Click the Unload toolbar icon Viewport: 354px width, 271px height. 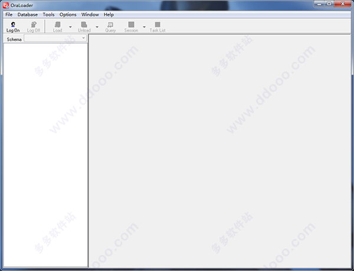point(84,27)
